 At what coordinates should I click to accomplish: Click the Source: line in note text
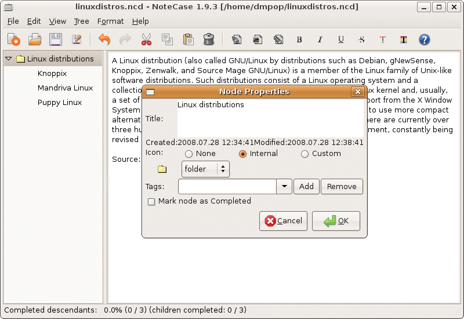(126, 159)
